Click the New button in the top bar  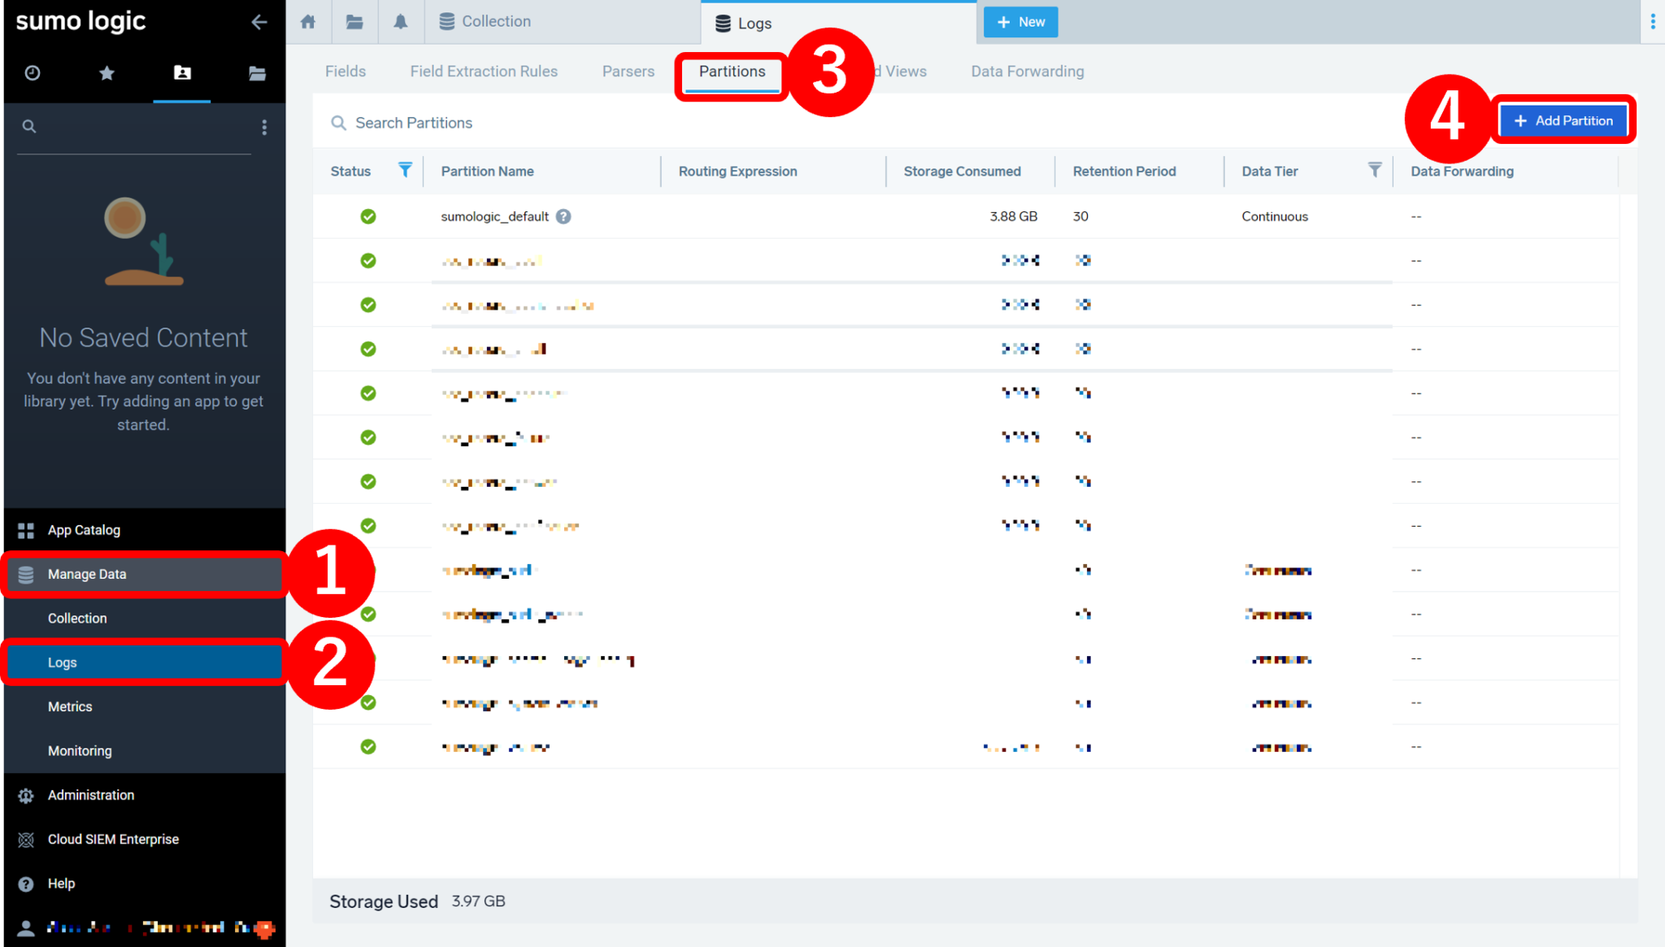(1020, 22)
